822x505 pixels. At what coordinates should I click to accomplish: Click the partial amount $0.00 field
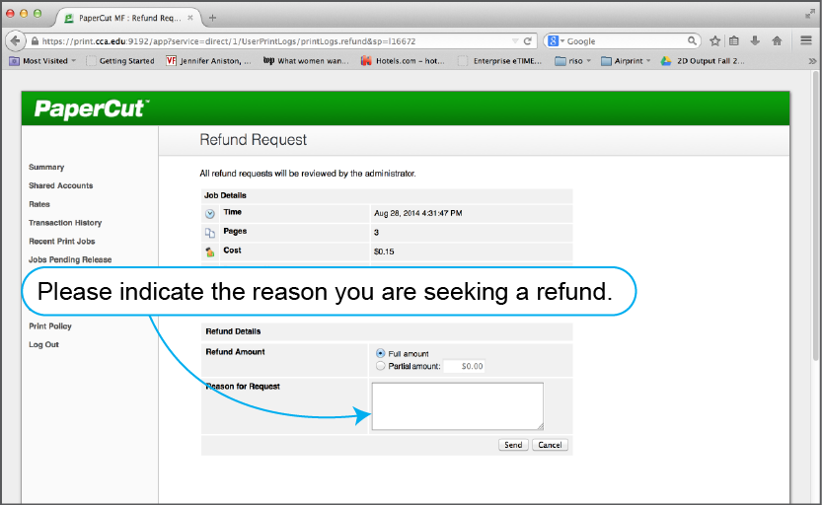point(464,366)
